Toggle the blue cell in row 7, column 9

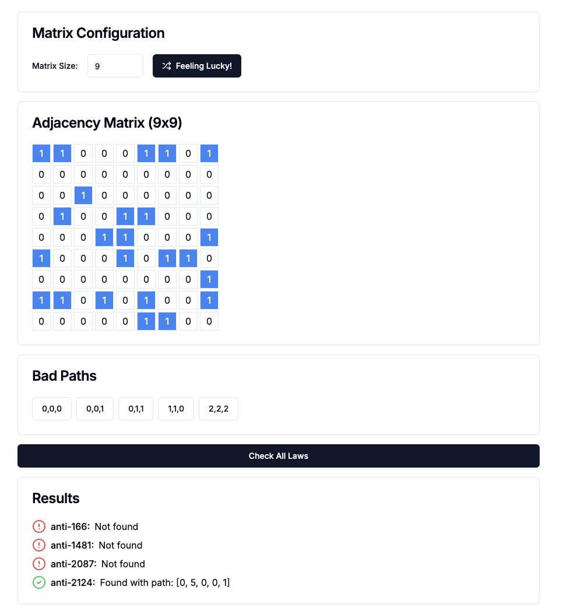(x=209, y=279)
